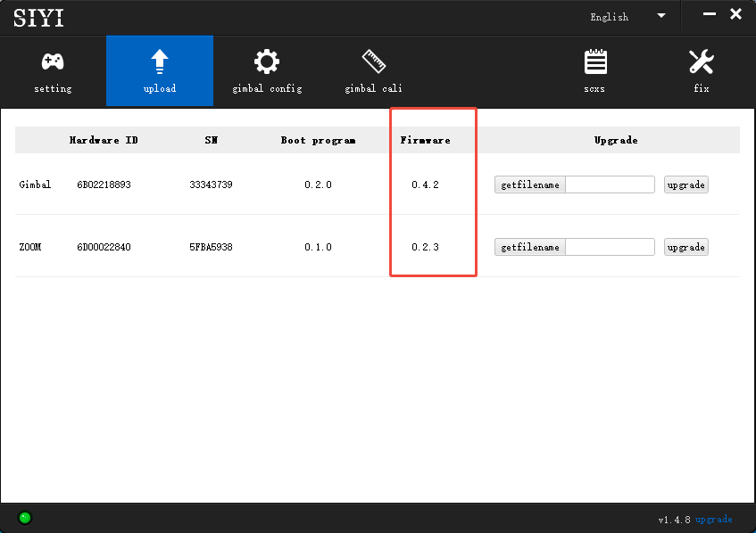This screenshot has width=756, height=533.
Task: Click the green connection status indicator
Action: click(x=25, y=518)
